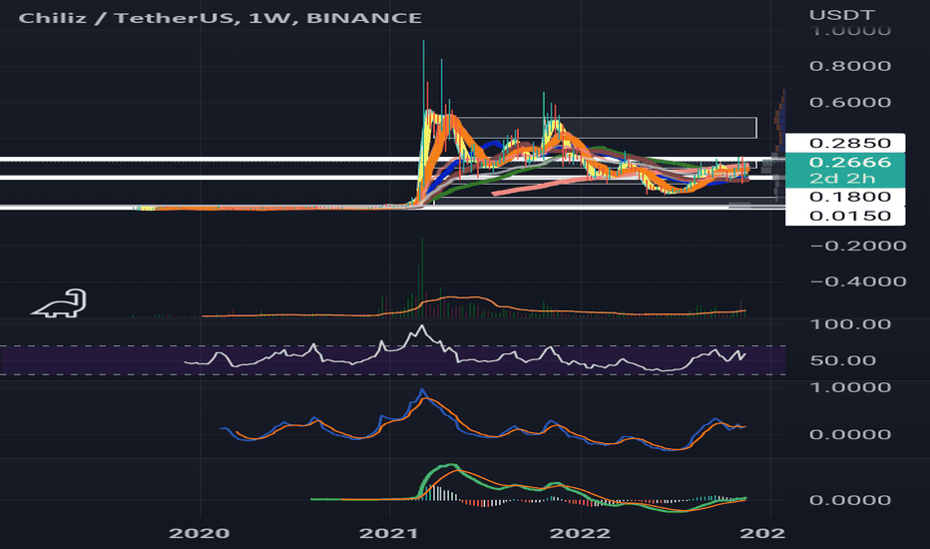The height and width of the screenshot is (549, 930).
Task: Click the RSI 100.00 scale value
Action: 850,324
